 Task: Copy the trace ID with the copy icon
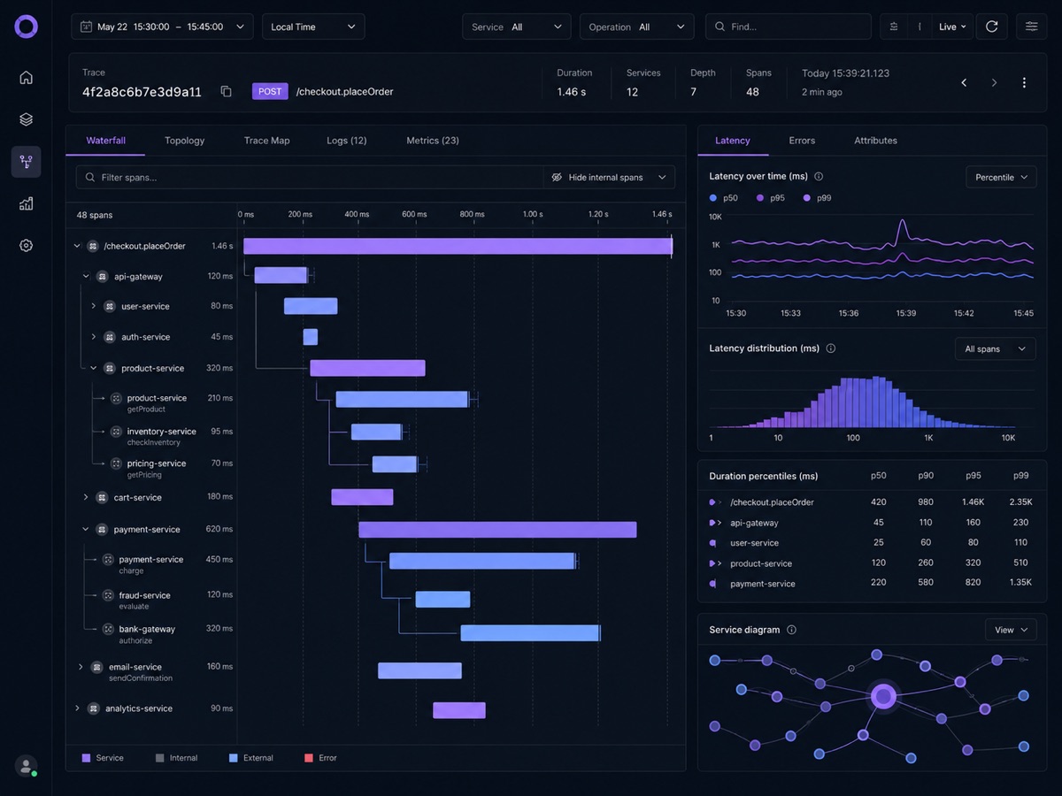226,91
